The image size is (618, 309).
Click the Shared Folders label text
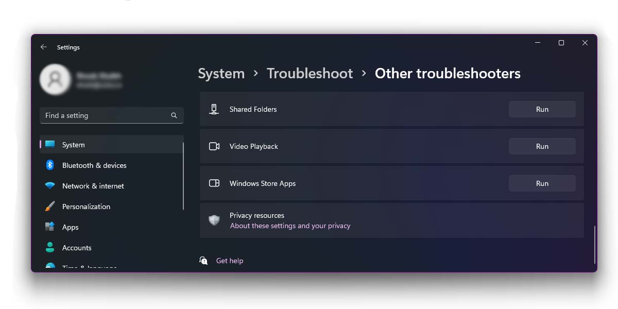click(x=253, y=109)
